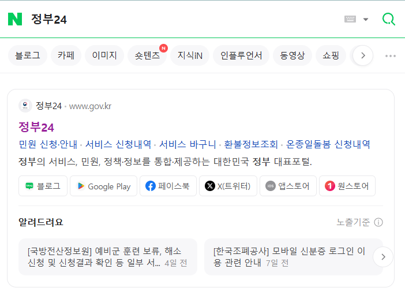Open the 국방전산정보원 예비군 훈련 notice
405x299 pixels.
pos(108,257)
